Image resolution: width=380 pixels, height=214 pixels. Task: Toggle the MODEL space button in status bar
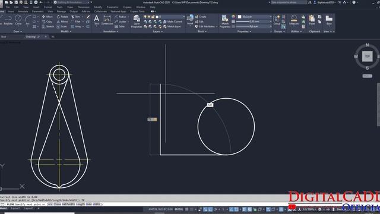[x=179, y=209]
